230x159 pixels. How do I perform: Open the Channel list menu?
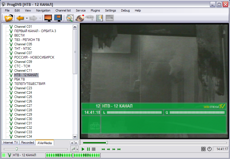(x=63, y=10)
